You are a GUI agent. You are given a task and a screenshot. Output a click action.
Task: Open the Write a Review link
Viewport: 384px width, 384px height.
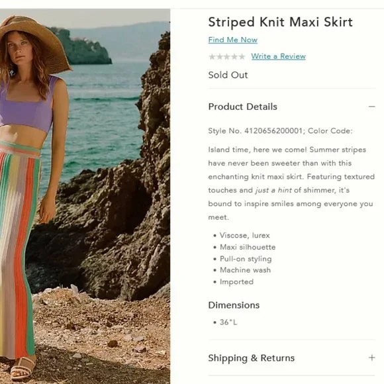278,56
